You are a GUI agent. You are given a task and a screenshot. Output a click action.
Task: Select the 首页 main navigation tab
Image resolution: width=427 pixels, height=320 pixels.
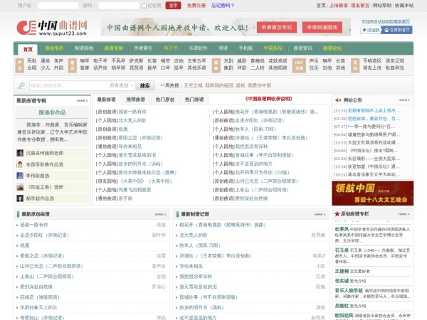pos(28,49)
